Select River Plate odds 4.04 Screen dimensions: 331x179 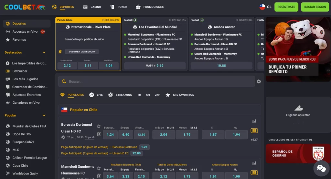(109, 66)
